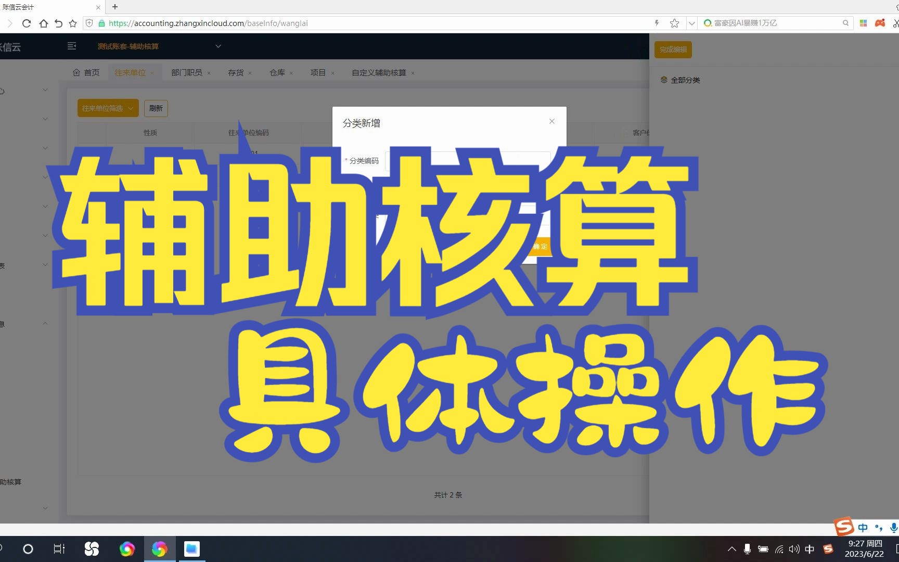Click the layers icon next to 全部分类
Screen dimensions: 899x562
(663, 80)
